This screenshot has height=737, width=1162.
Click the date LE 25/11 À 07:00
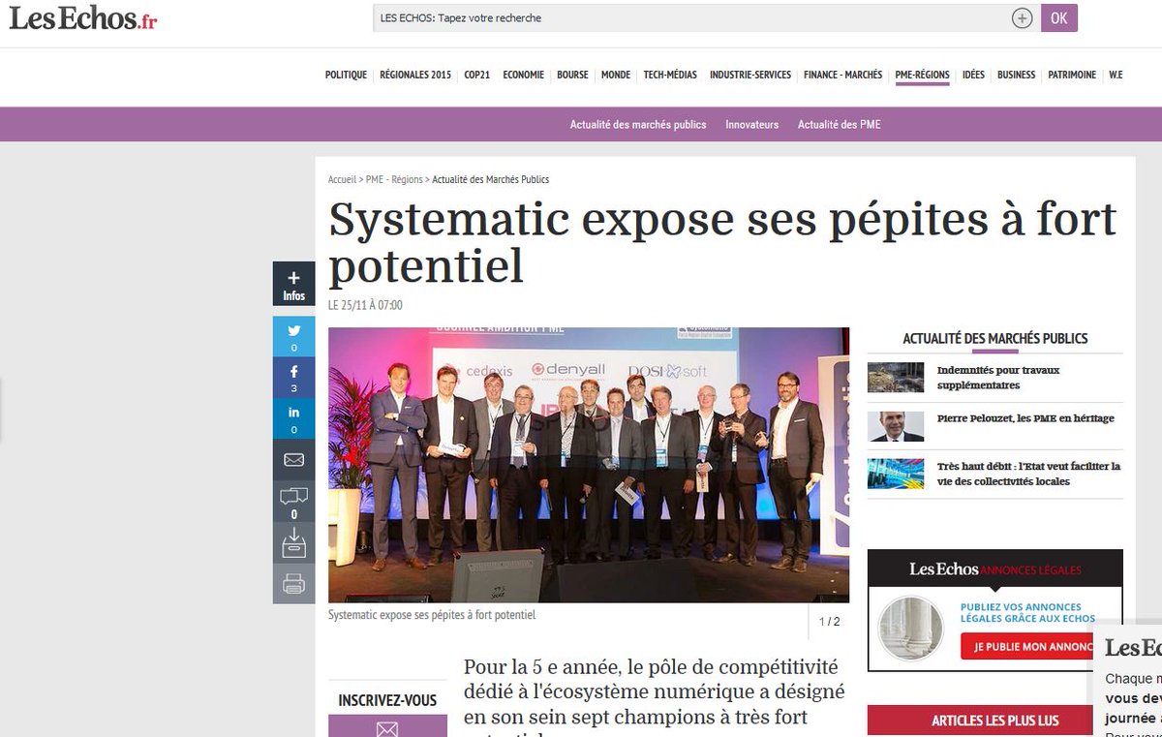[x=365, y=305]
